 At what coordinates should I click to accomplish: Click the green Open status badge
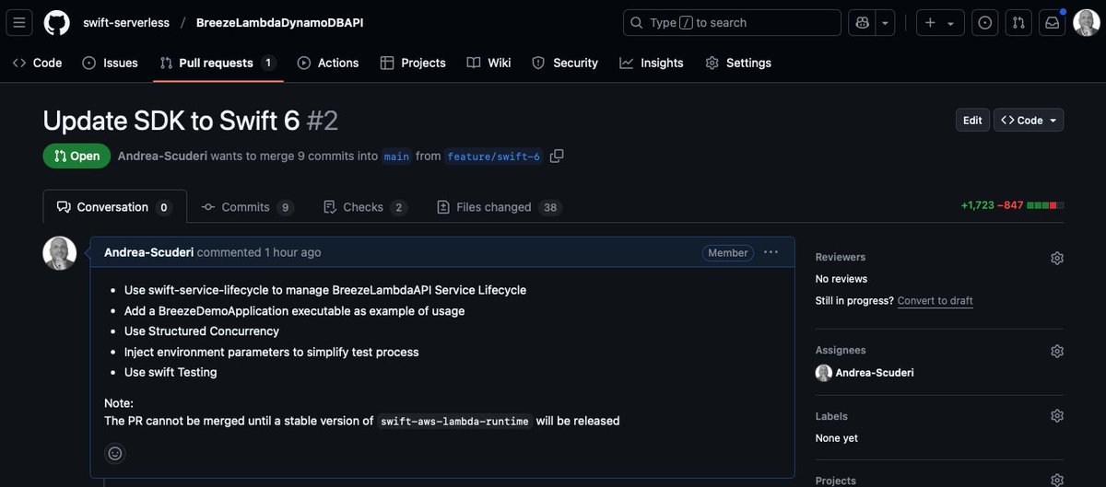click(x=76, y=157)
